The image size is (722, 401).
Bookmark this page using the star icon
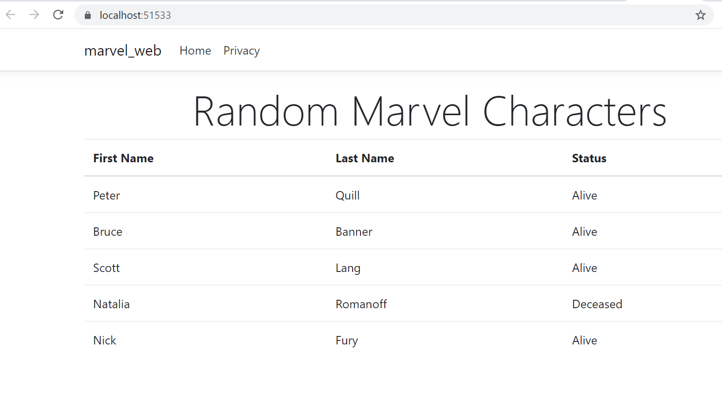701,15
